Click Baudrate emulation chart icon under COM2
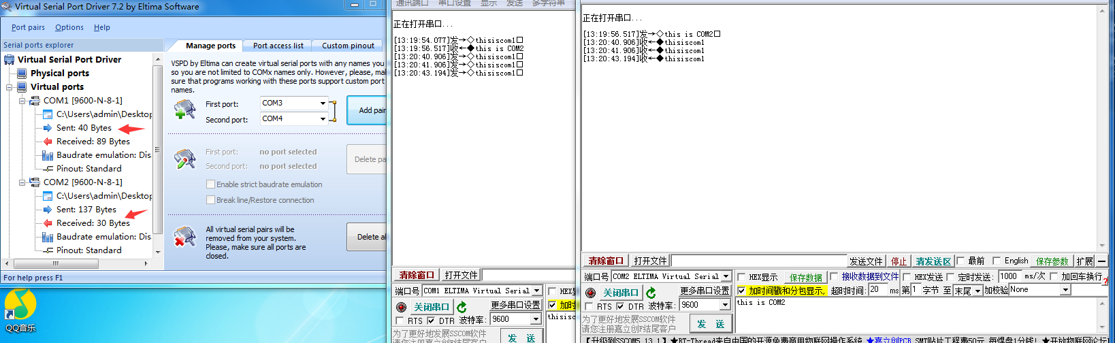The image size is (1115, 343). [x=48, y=237]
